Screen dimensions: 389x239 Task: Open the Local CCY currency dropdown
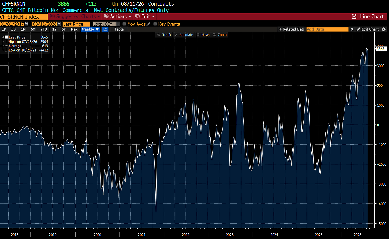tap(106, 24)
